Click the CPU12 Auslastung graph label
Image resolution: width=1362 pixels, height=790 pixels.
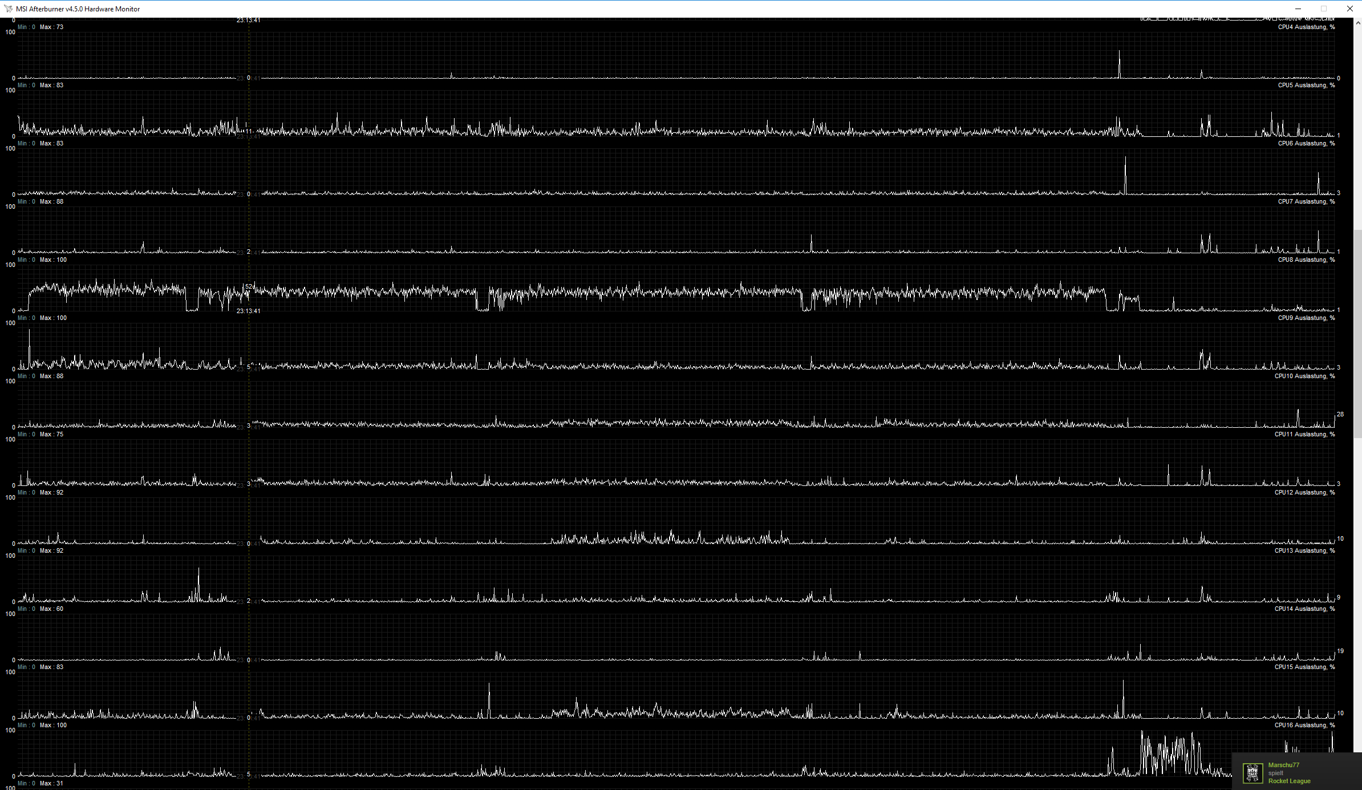click(1304, 492)
